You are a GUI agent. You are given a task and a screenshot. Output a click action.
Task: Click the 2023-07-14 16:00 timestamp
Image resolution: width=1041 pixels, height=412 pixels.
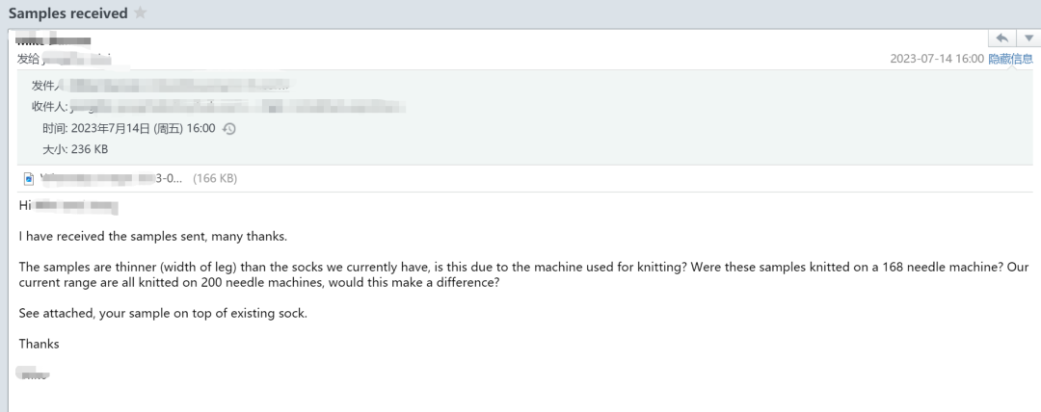pos(937,59)
